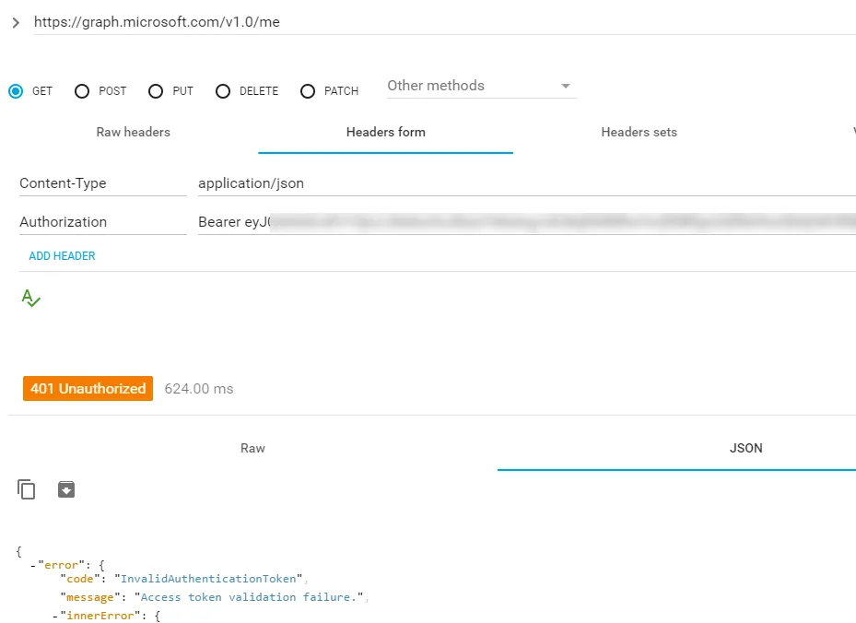Open the JSON response tab
Screen dimensions: 856x623
coord(745,448)
